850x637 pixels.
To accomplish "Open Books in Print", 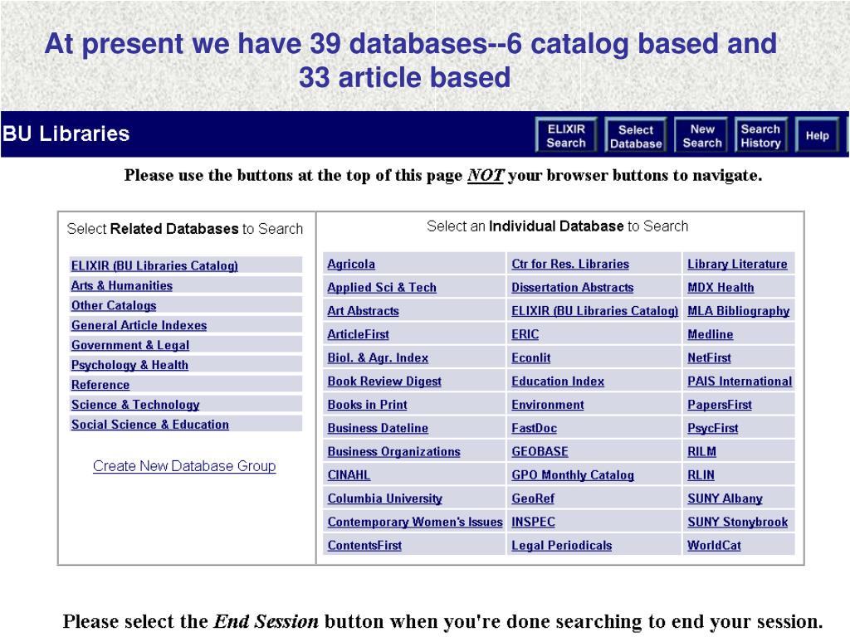I will pos(367,405).
